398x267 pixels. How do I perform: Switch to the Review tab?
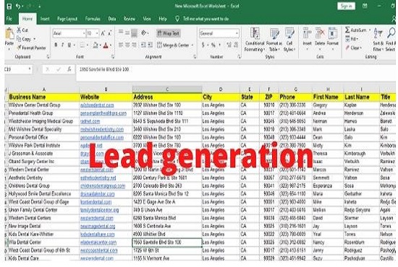[x=130, y=19]
